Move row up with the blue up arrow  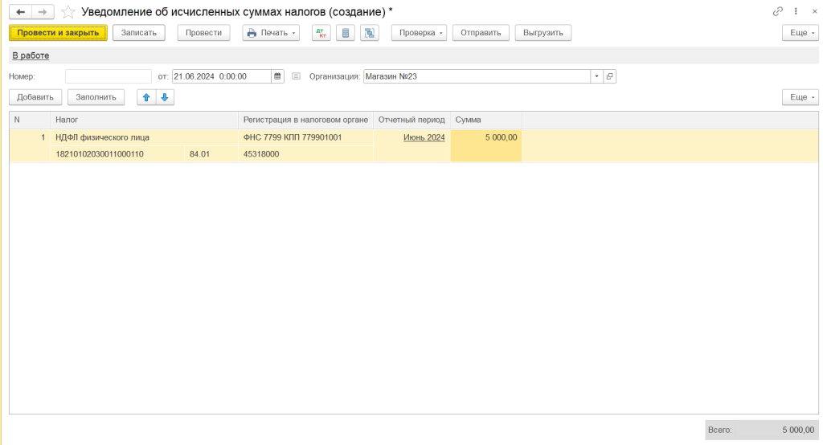pyautogui.click(x=146, y=97)
